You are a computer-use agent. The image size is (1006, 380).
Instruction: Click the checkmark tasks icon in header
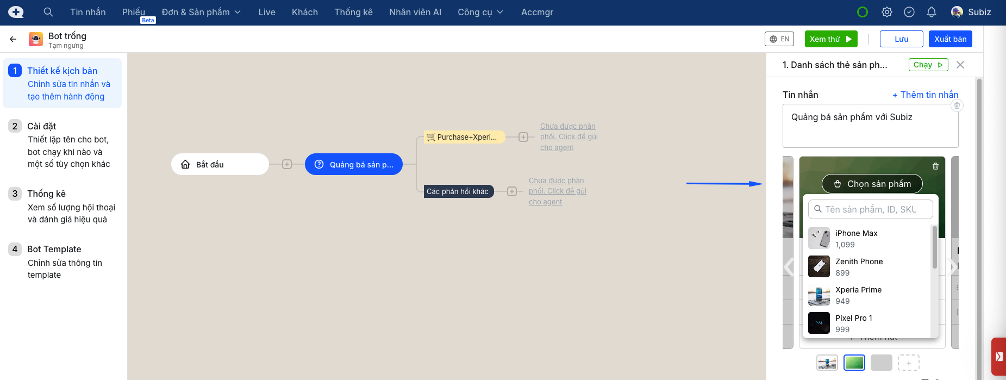[x=909, y=12]
